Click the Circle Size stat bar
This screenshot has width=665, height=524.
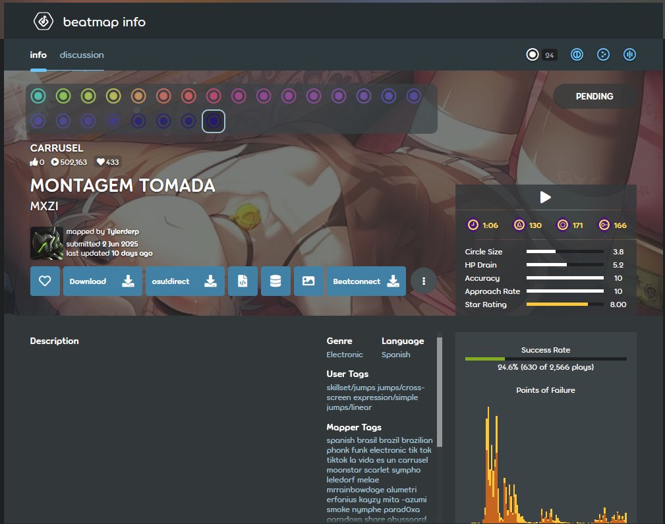point(565,252)
